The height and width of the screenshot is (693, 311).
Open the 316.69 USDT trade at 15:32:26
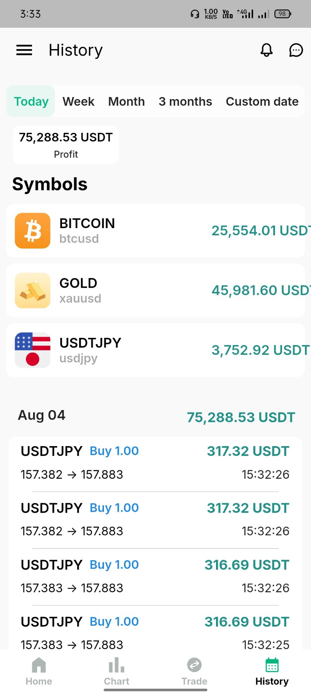(155, 576)
